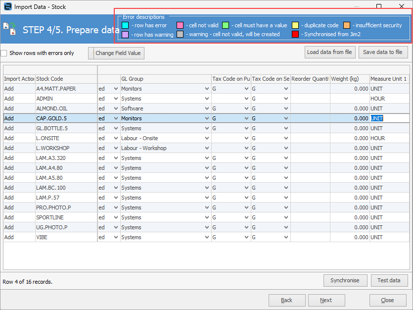Viewport: 413px width, 310px height.
Task: Click the HOUR measure unit in ADMIN row
Action: pos(389,99)
